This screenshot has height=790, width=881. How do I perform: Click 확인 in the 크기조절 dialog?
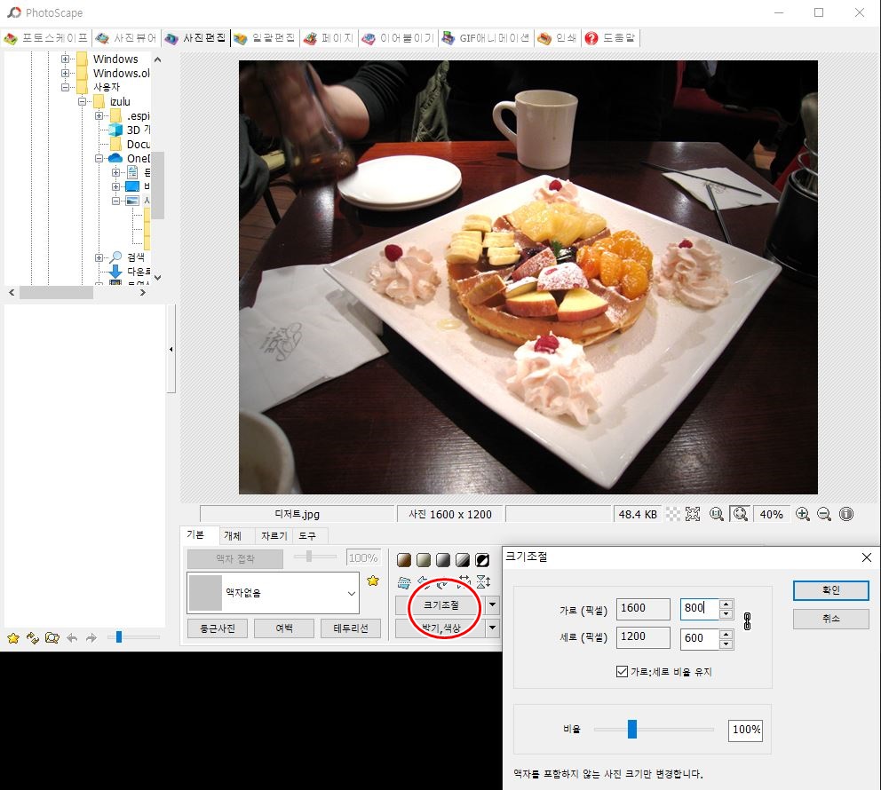(831, 590)
